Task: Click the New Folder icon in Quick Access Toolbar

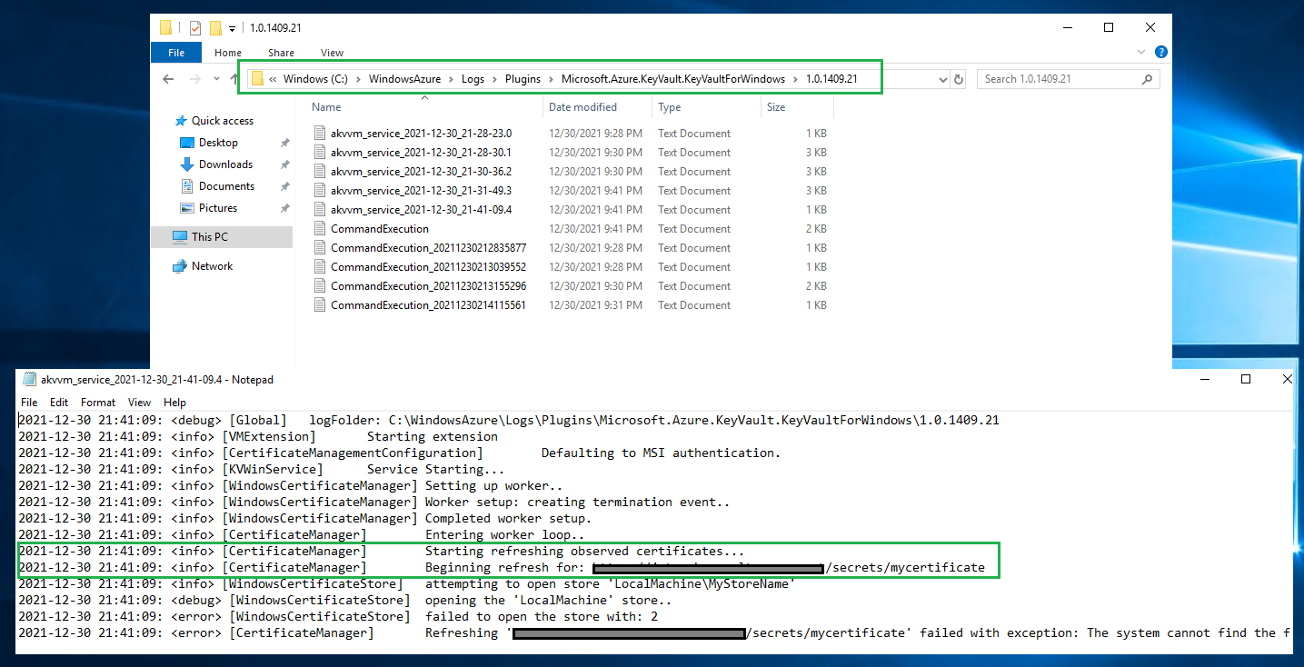Action: pyautogui.click(x=215, y=28)
